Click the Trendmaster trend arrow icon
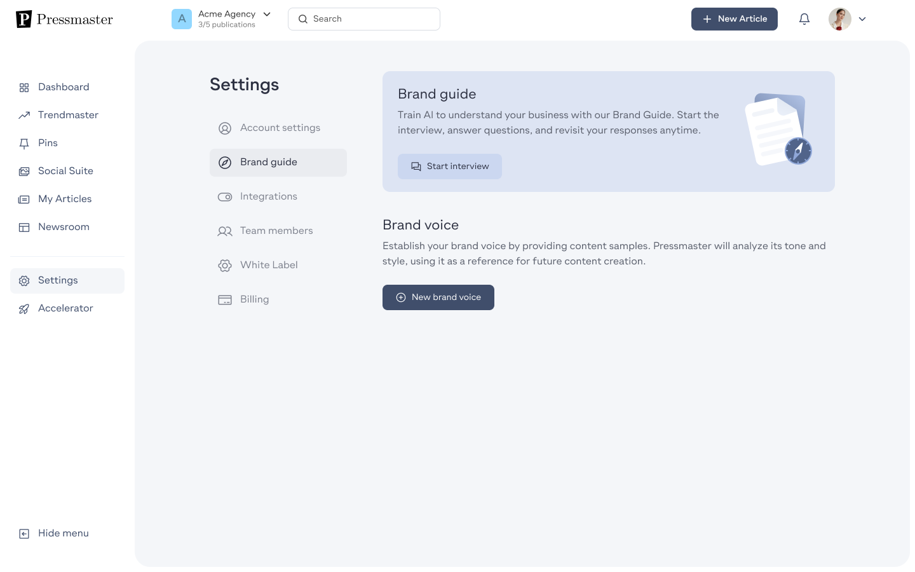Screen dimensions: 915x572 [24, 115]
